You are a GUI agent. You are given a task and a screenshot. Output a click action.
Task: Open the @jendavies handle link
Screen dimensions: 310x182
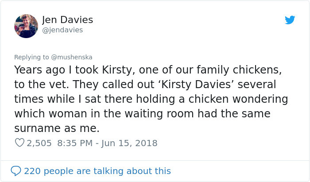pyautogui.click(x=62, y=30)
